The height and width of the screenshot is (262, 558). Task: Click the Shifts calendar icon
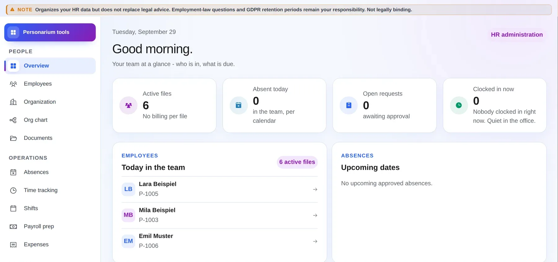click(x=13, y=208)
